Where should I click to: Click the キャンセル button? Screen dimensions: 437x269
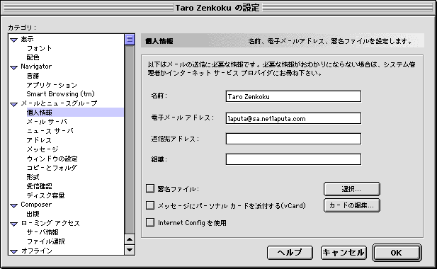[x=344, y=253]
